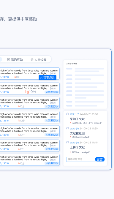Open the 我的应助 tab

[15, 59]
